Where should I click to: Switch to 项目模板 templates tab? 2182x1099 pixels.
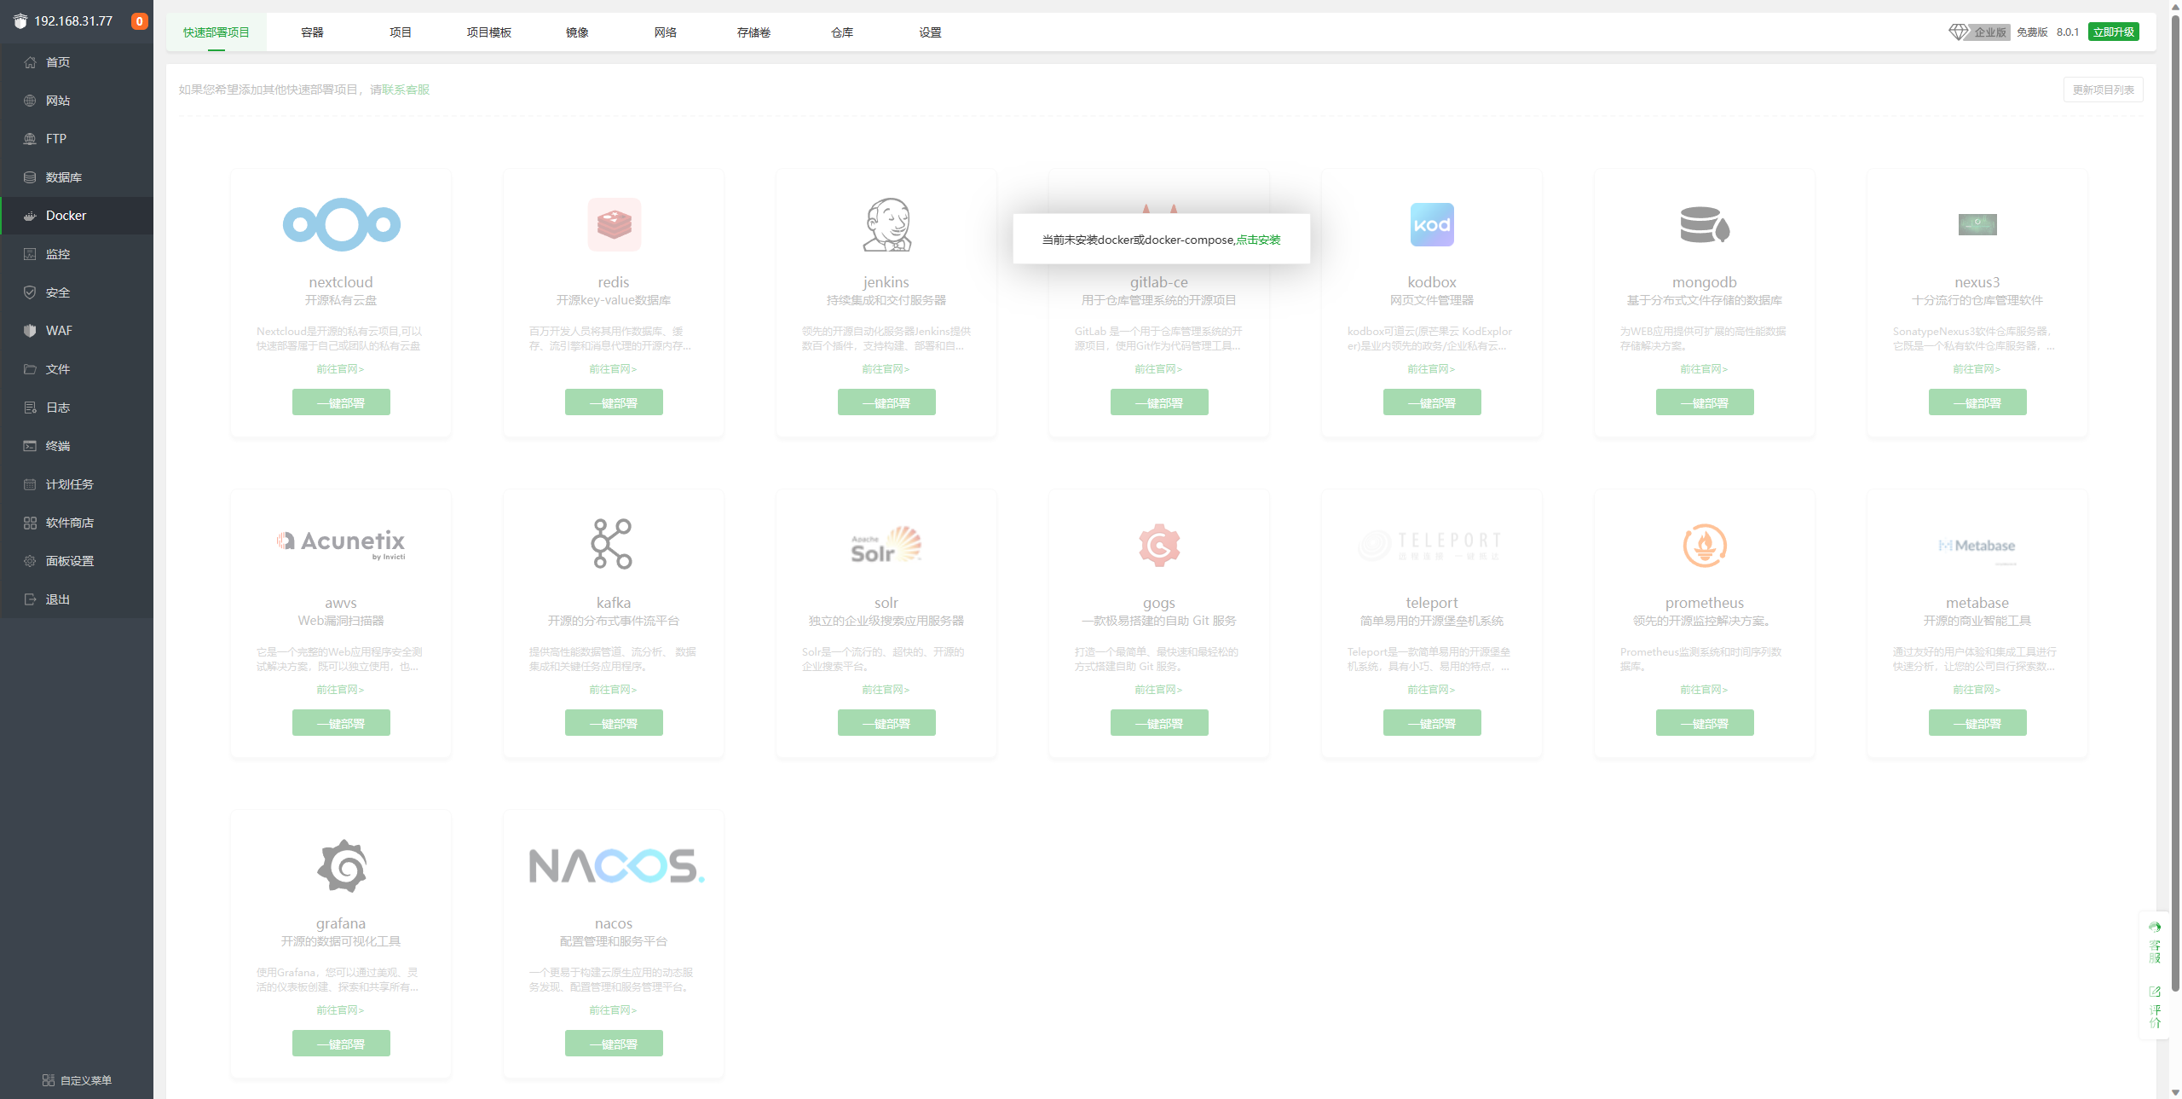[489, 32]
